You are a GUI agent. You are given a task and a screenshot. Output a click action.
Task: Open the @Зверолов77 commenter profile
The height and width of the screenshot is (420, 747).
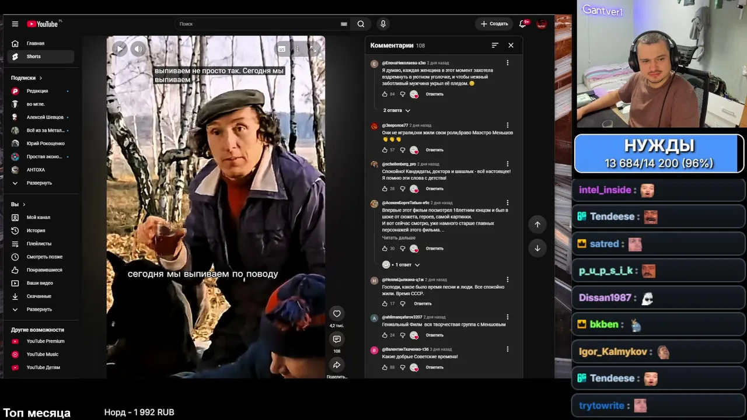point(395,125)
